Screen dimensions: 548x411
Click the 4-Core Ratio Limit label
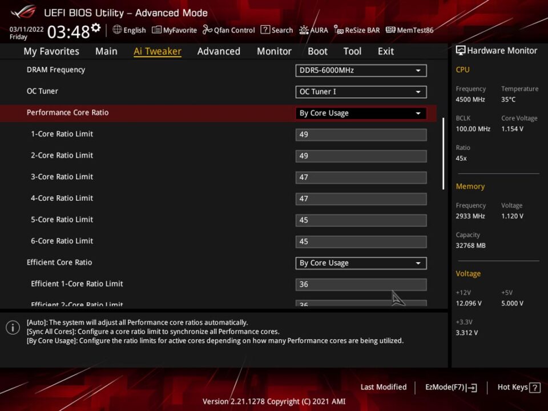coord(62,198)
